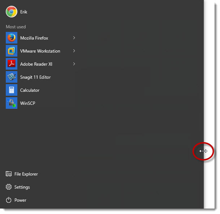
Task: Click the Settings gear icon
Action: 9,187
